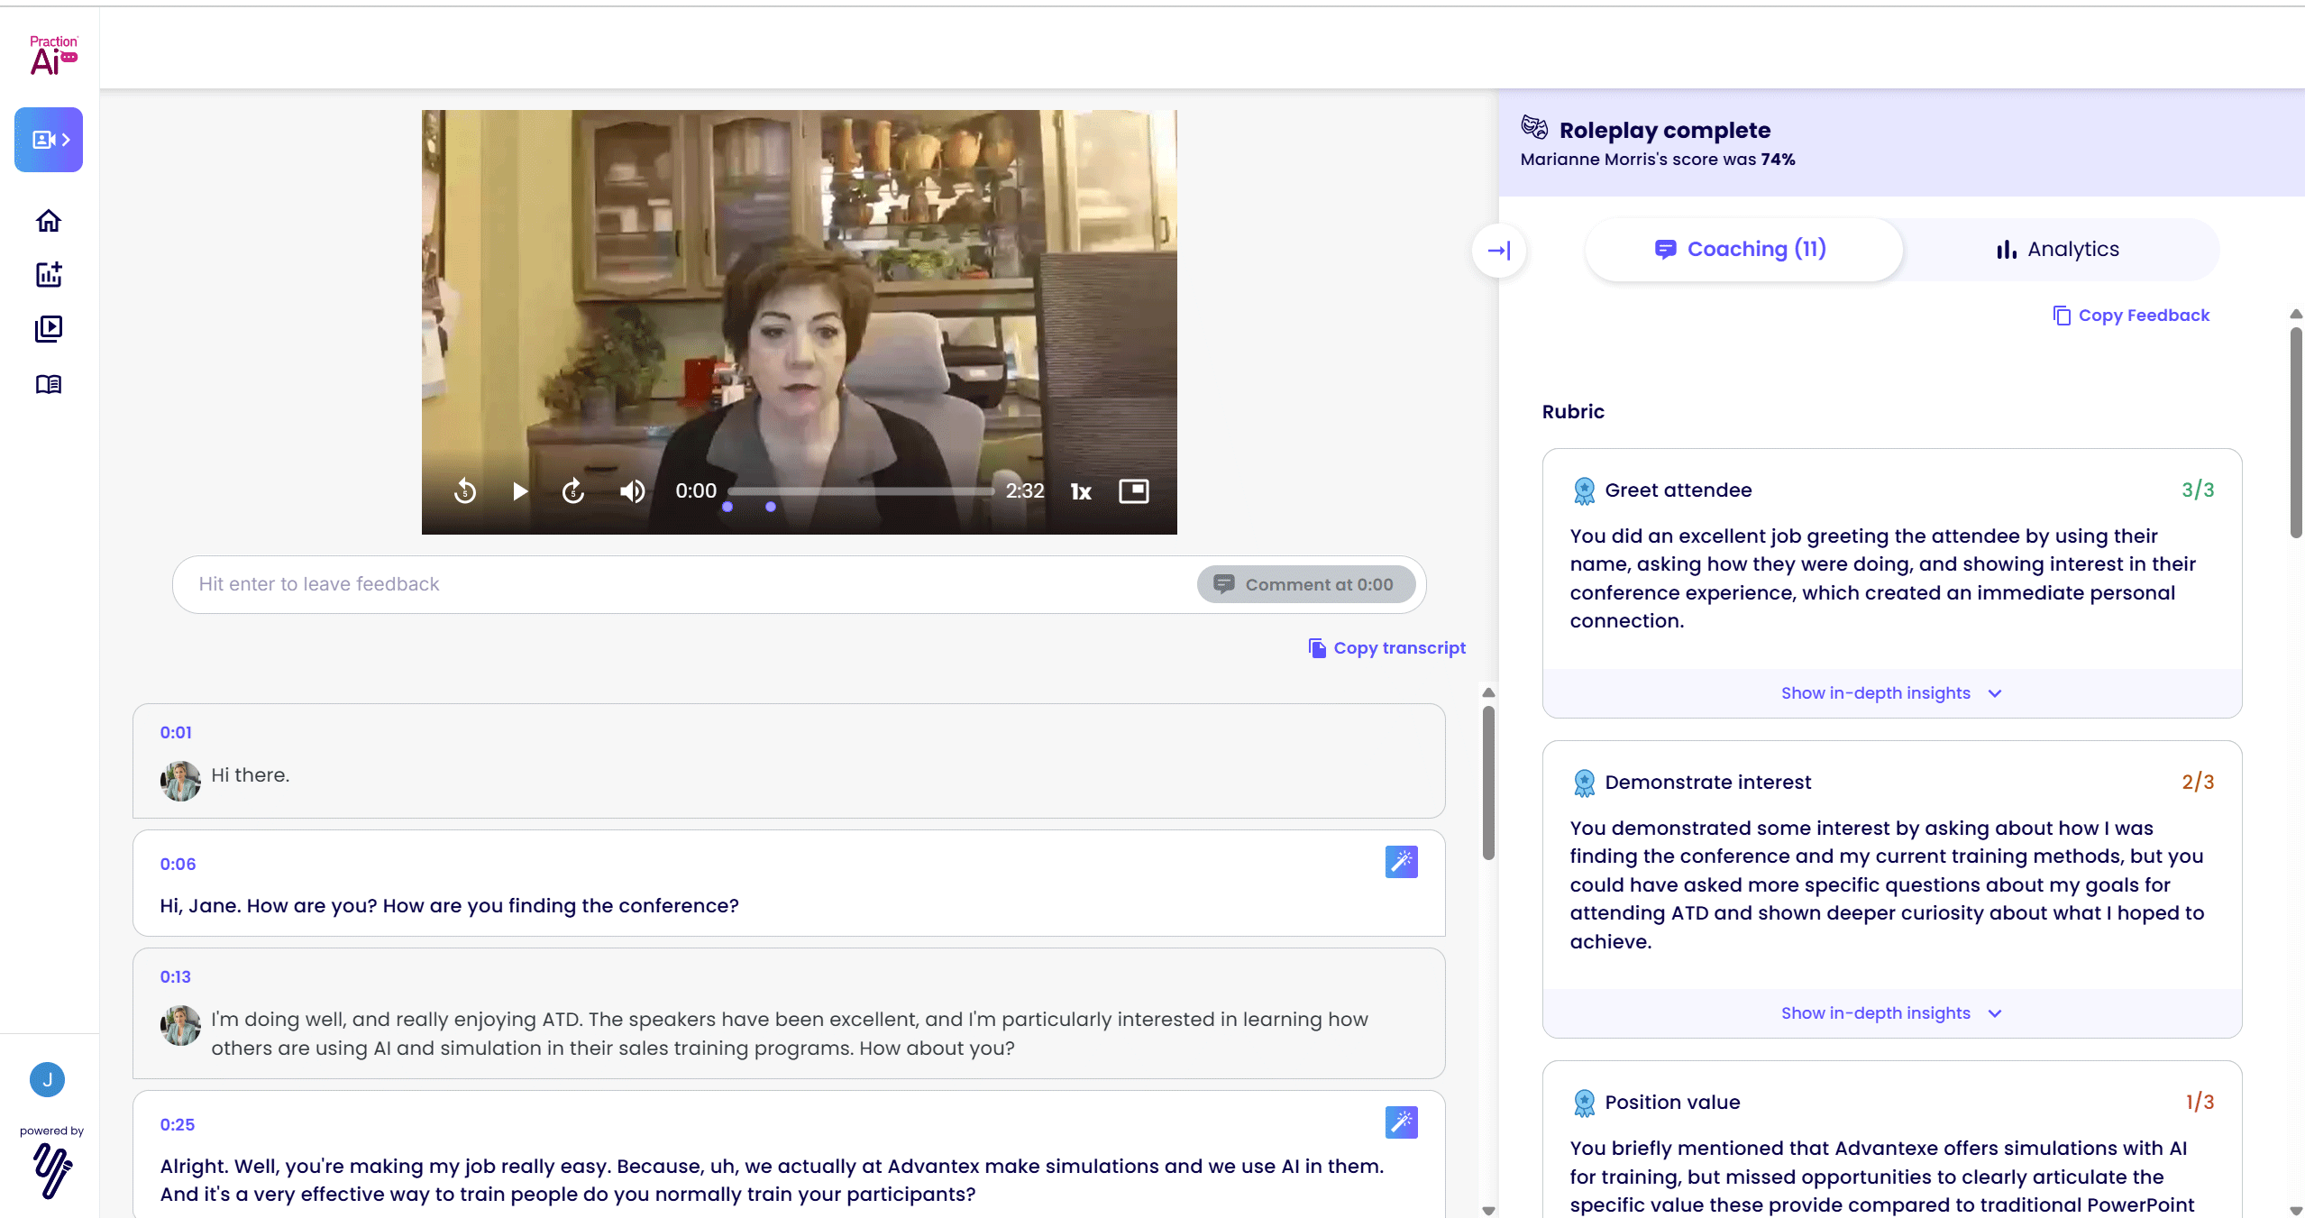Click the Praction AI logo
Viewport: 2305px width, 1218px height.
point(53,55)
